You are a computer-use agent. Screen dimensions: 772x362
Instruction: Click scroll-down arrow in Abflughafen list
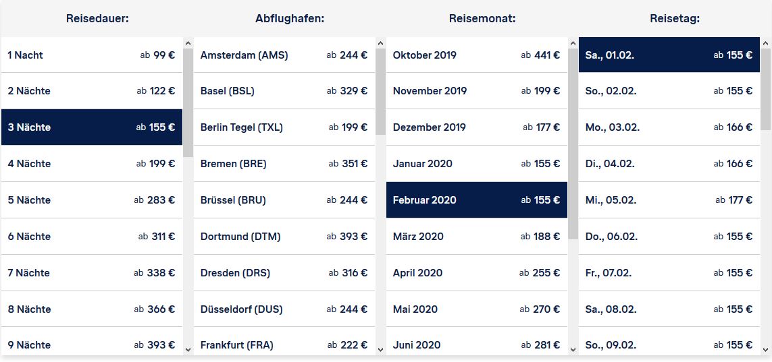[380, 349]
